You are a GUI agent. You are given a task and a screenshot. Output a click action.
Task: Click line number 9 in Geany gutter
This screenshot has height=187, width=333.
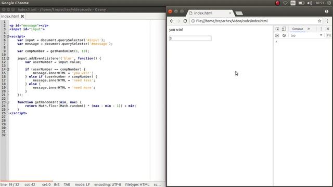[x=5, y=51]
